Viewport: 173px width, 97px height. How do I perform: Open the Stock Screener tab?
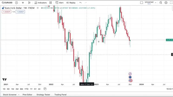[x=10, y=95]
